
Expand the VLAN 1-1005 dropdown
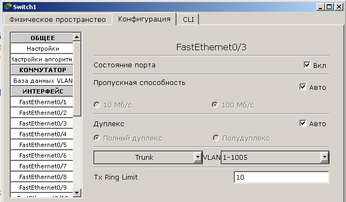[x=275, y=157]
